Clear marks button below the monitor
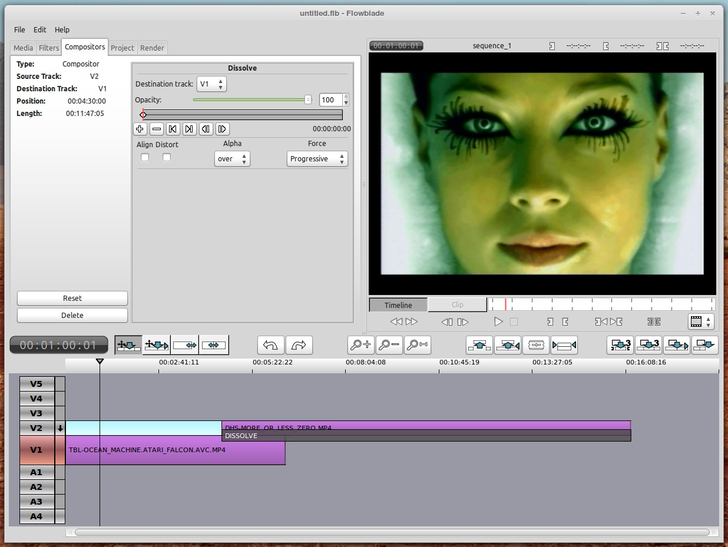Image resolution: width=728 pixels, height=547 pixels. [654, 321]
